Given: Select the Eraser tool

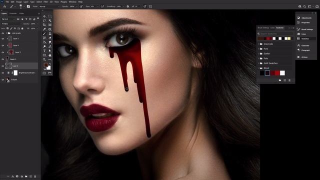Looking at the screenshot, I should 50,38.
